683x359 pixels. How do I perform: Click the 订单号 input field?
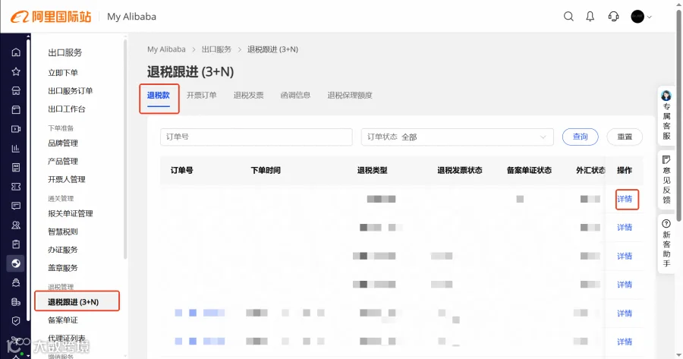(x=257, y=137)
